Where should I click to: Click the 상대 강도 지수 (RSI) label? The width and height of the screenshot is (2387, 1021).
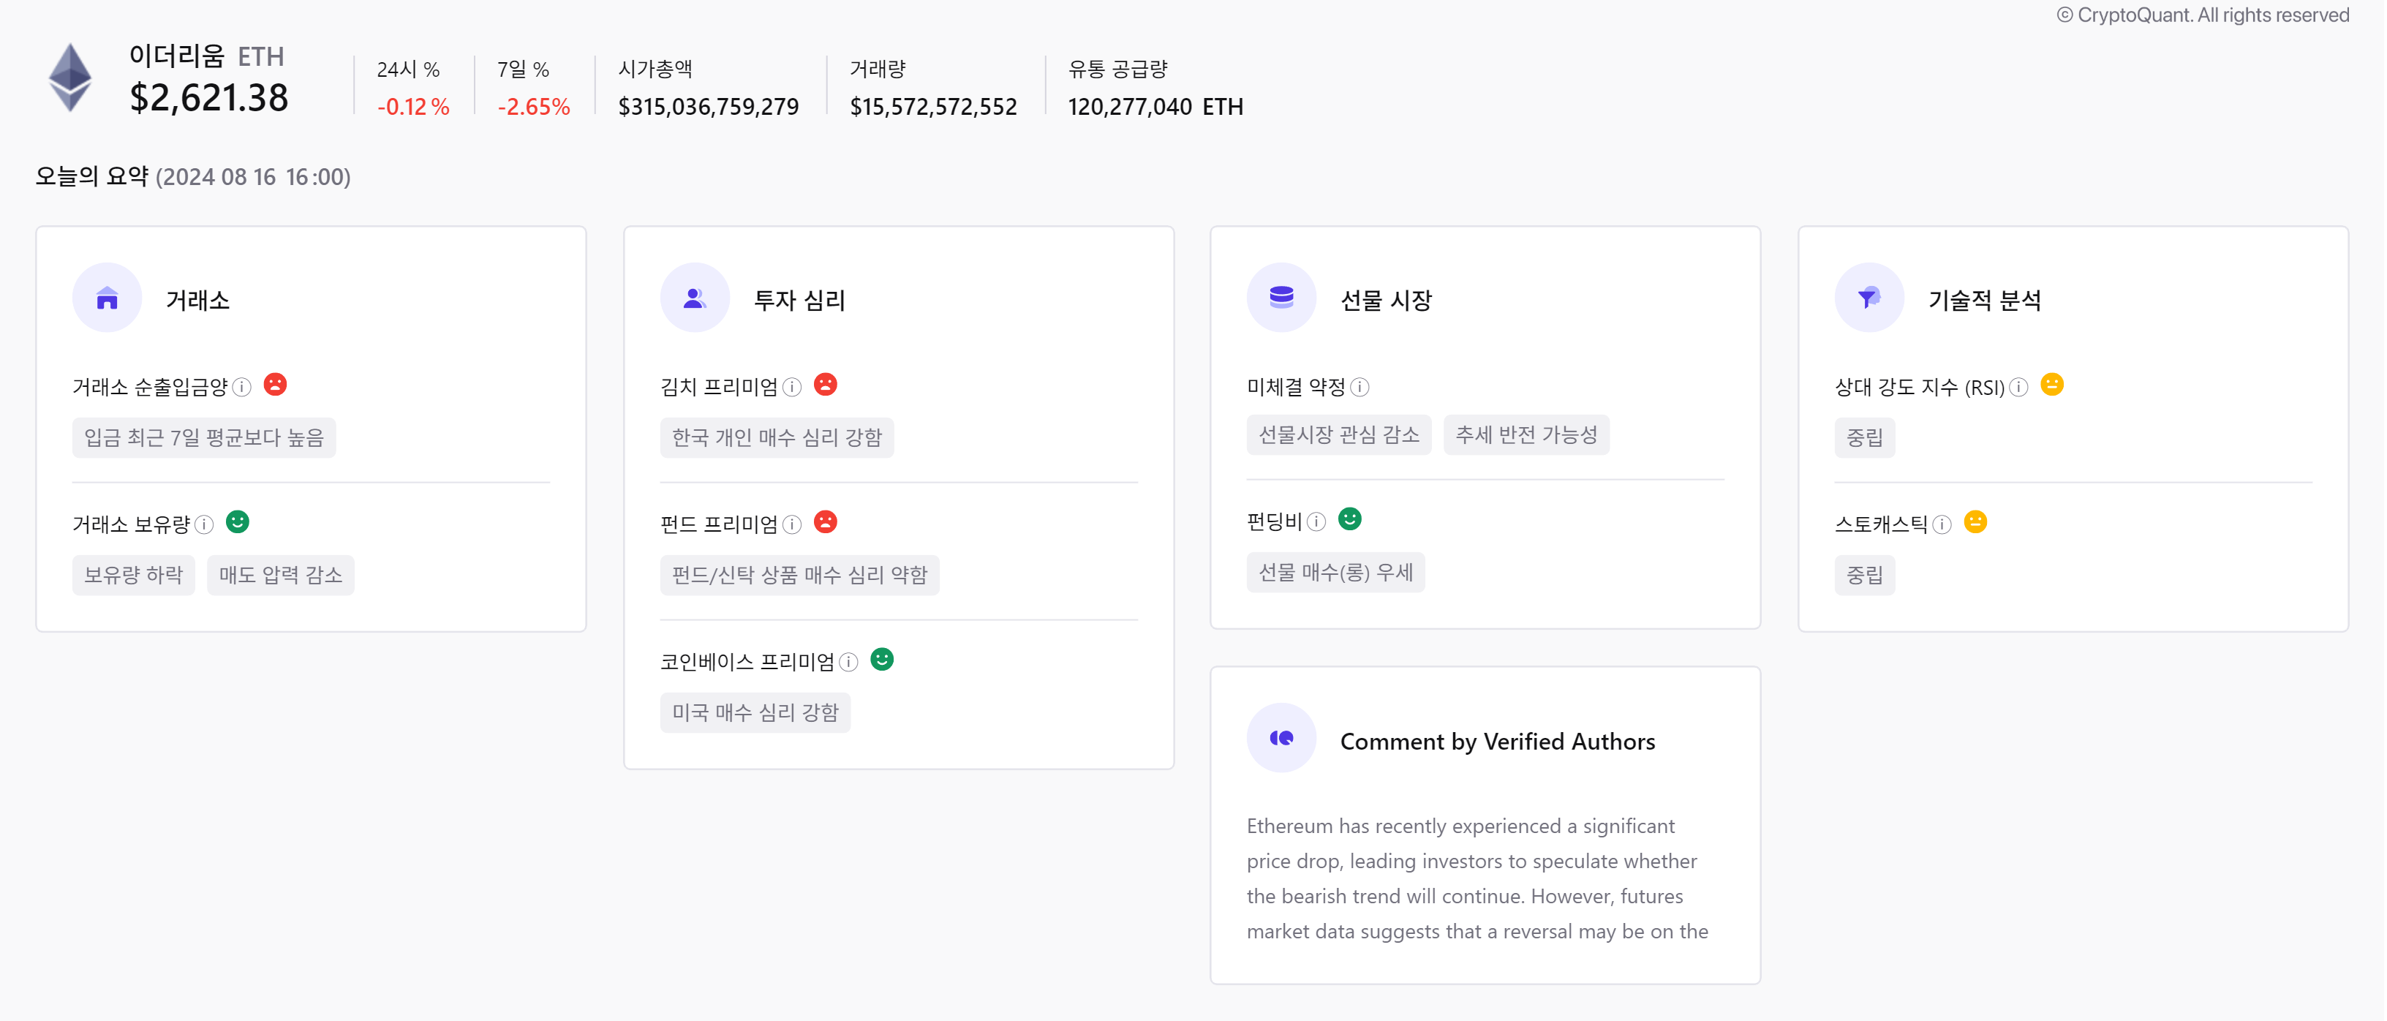click(x=1920, y=388)
